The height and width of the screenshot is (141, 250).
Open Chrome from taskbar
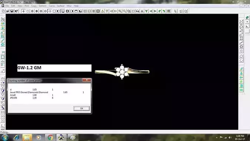50,138
